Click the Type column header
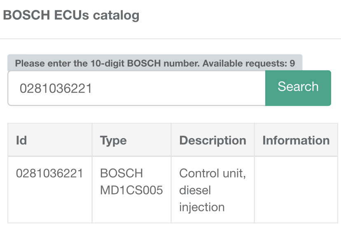341x229 pixels. [113, 140]
